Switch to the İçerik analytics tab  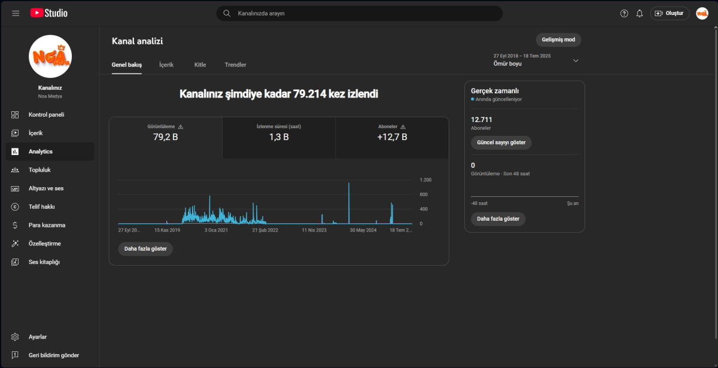[166, 65]
